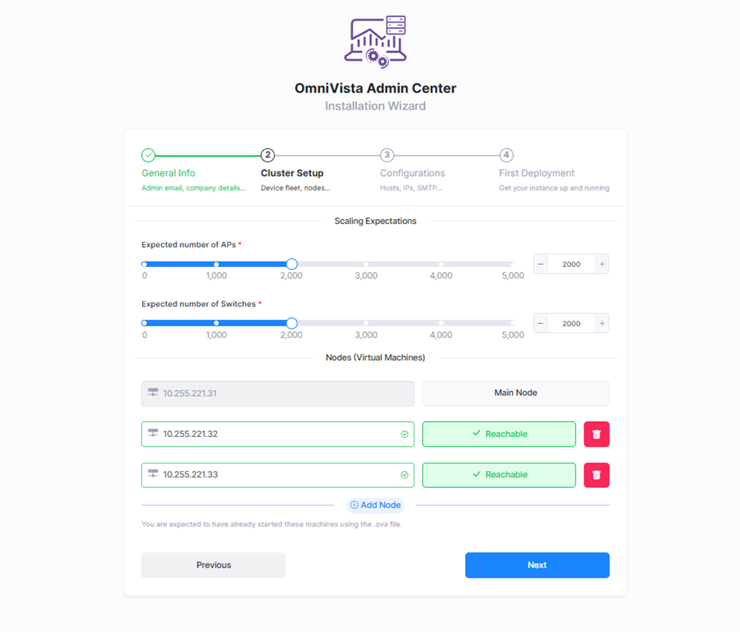Increase the Switches count with the plus button

(602, 323)
